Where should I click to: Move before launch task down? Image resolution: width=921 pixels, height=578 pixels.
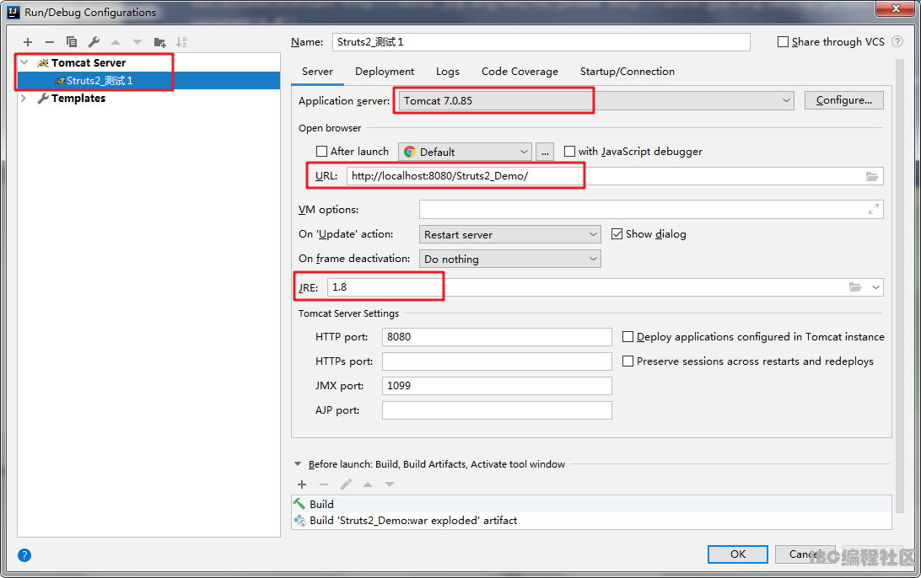(x=390, y=484)
